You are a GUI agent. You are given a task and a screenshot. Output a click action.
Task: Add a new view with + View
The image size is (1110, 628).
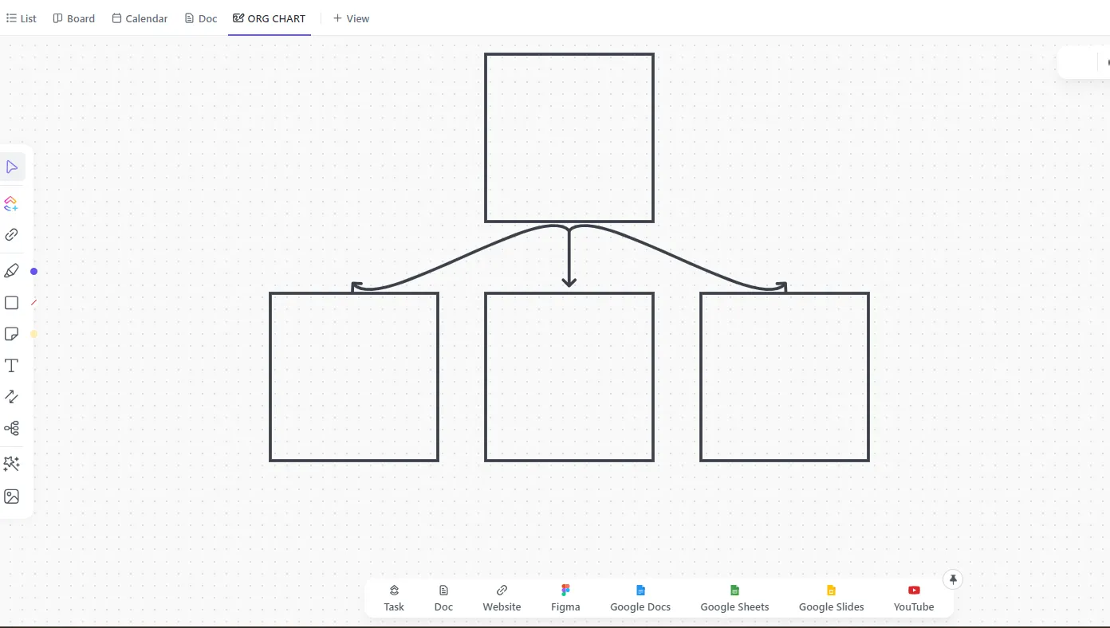tap(351, 18)
